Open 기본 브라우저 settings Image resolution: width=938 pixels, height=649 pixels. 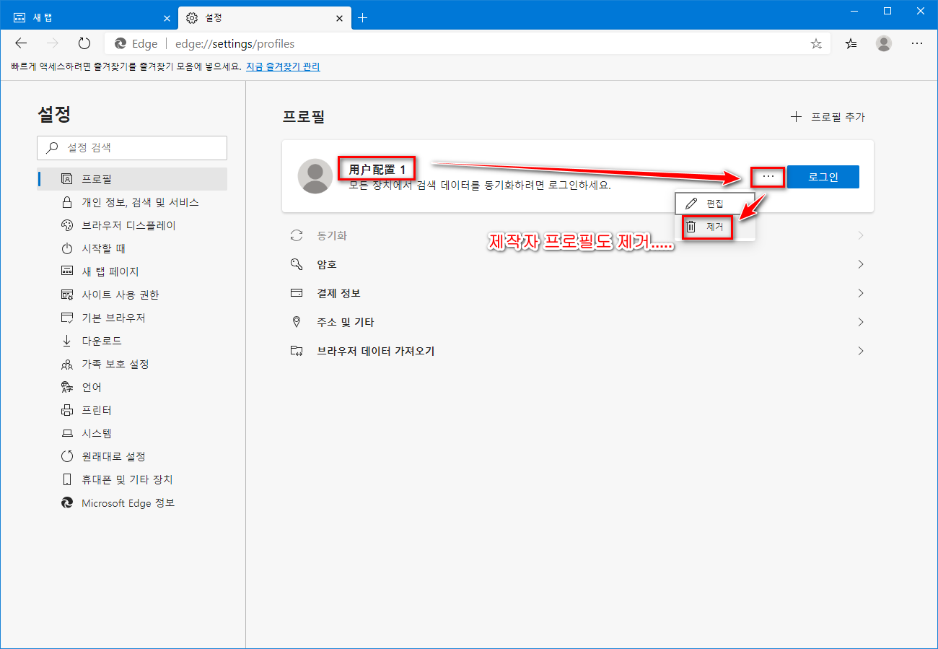(x=132, y=318)
